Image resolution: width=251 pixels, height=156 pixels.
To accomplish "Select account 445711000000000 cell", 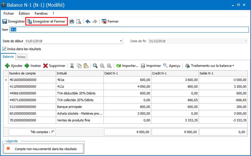I will [32, 100].
